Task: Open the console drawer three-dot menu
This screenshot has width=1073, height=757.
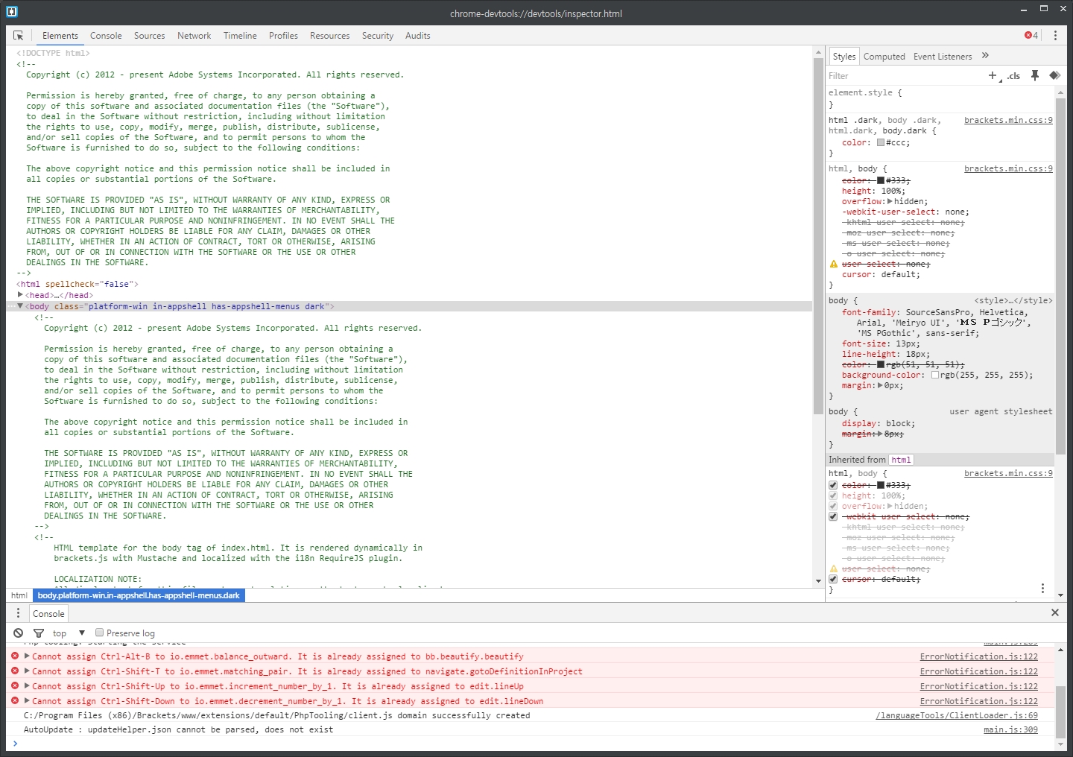Action: tap(19, 613)
